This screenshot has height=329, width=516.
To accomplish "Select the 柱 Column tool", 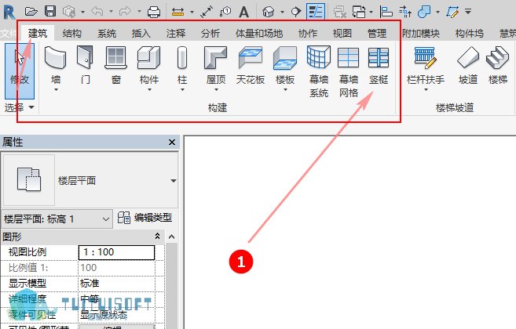I will tap(182, 69).
